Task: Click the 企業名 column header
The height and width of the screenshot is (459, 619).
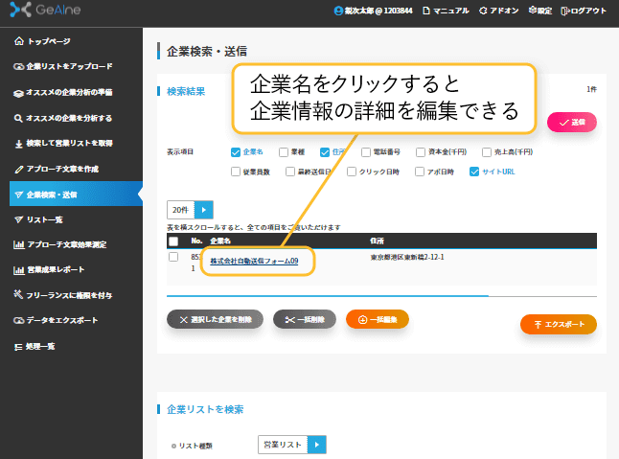Action: (x=220, y=241)
